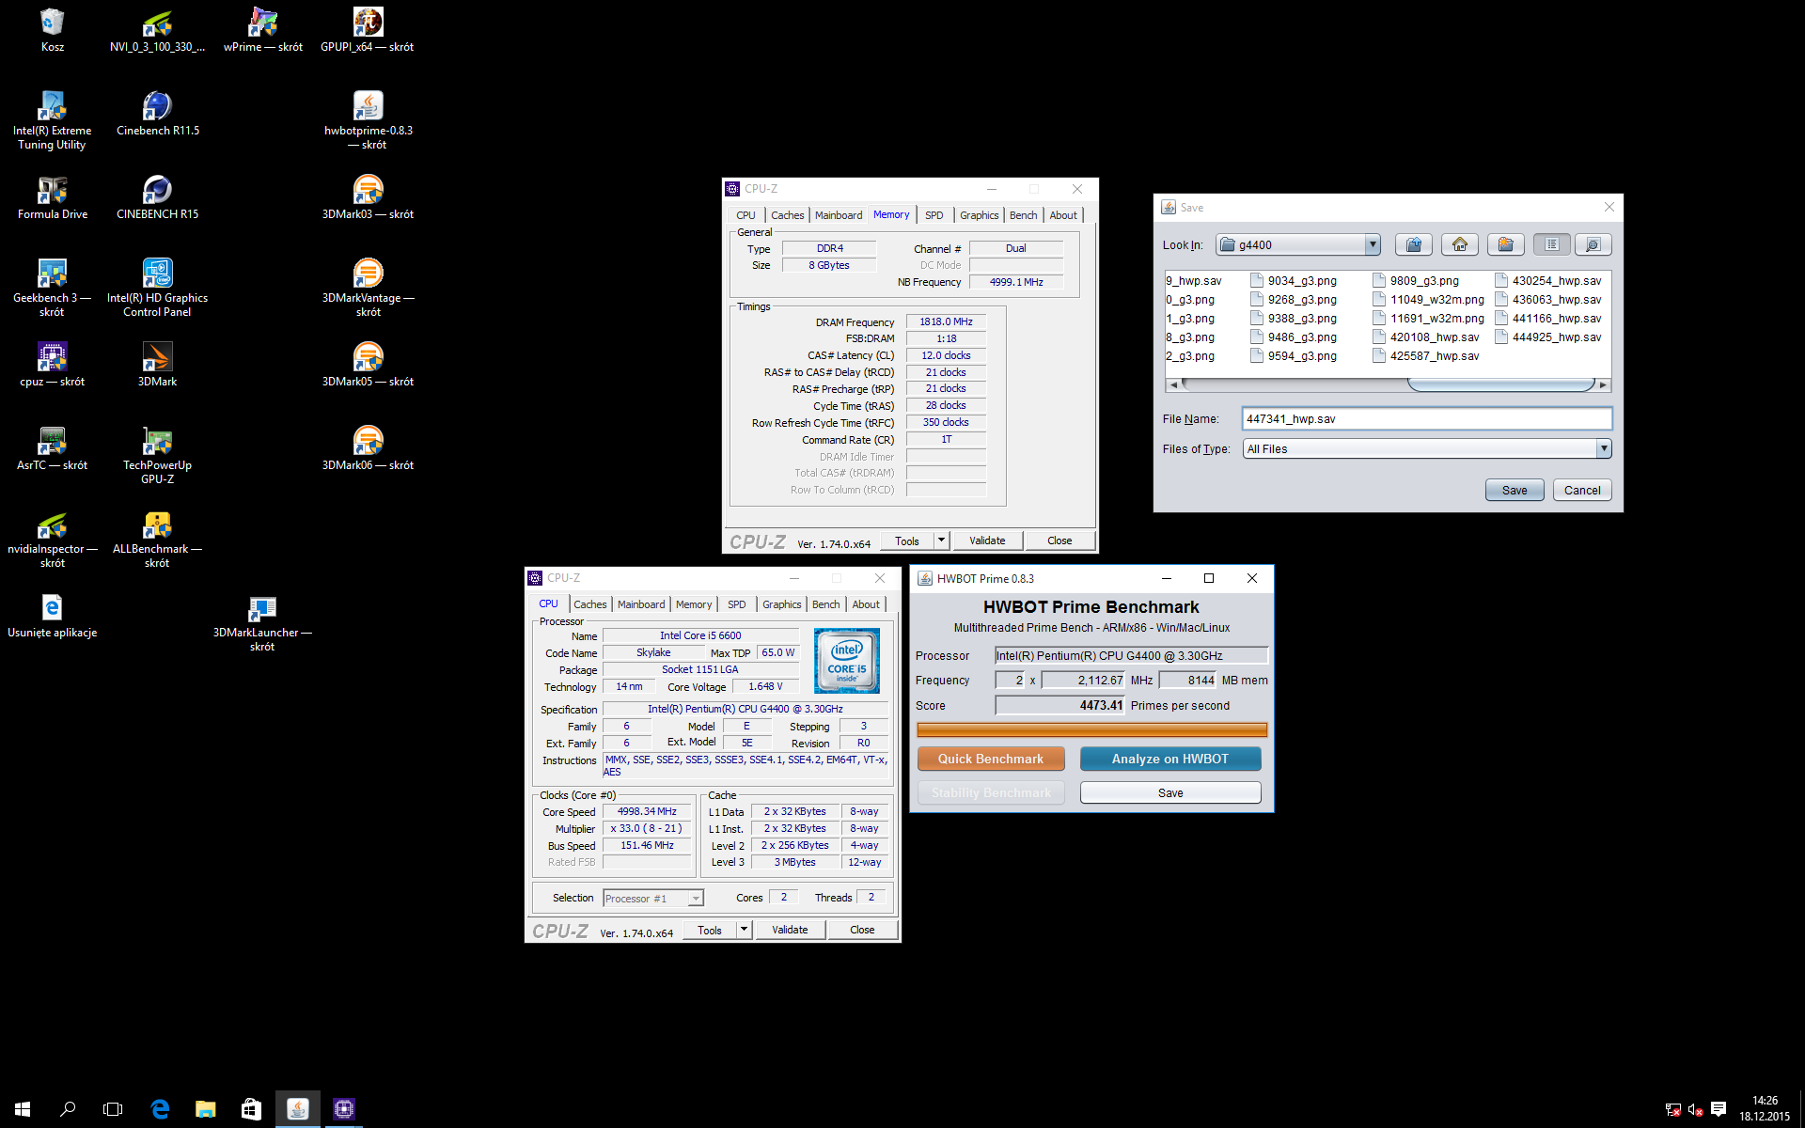Expand Tools arrow in lower CPU-Z window

[x=744, y=930]
